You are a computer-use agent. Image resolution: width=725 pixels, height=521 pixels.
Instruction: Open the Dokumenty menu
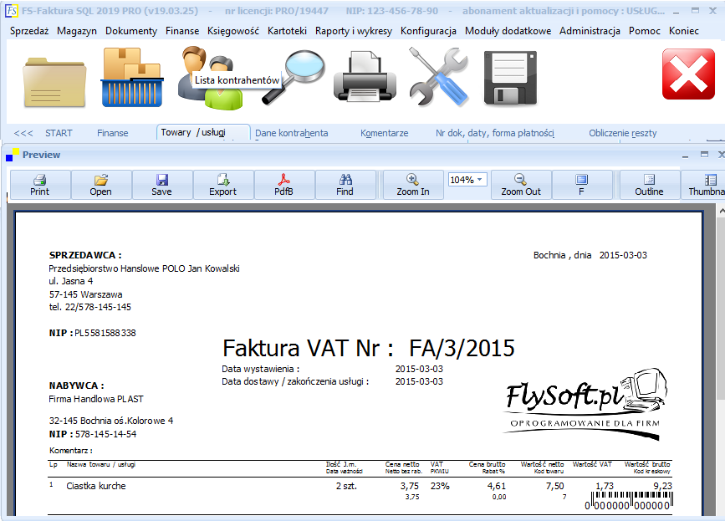coord(131,31)
